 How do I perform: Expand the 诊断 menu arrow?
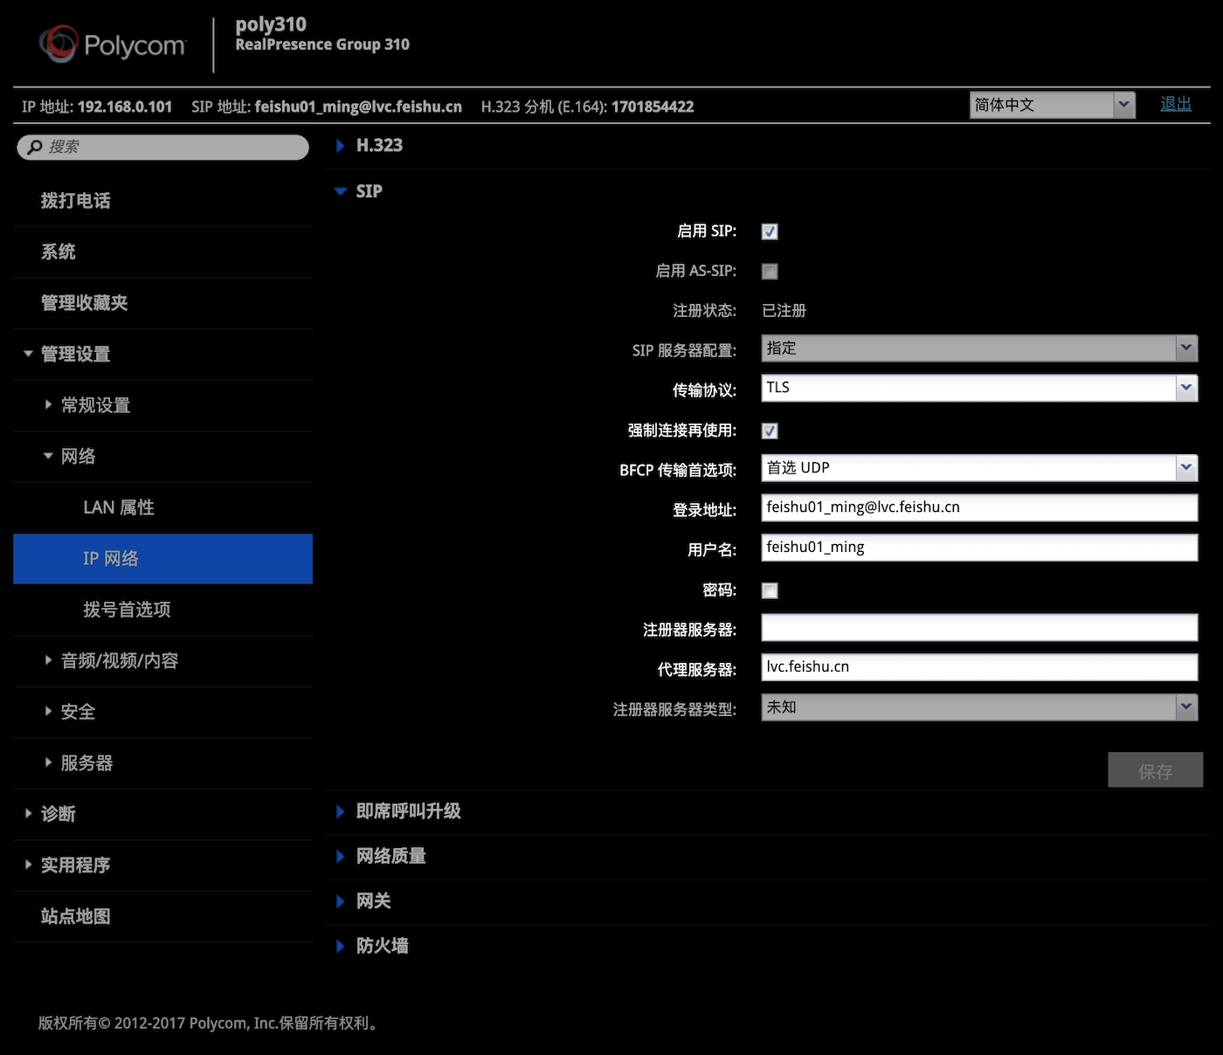point(29,814)
